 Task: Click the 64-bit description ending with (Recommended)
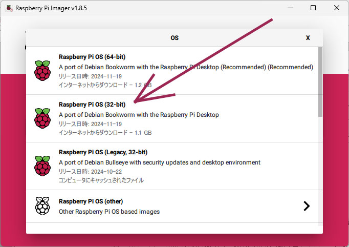click(186, 67)
